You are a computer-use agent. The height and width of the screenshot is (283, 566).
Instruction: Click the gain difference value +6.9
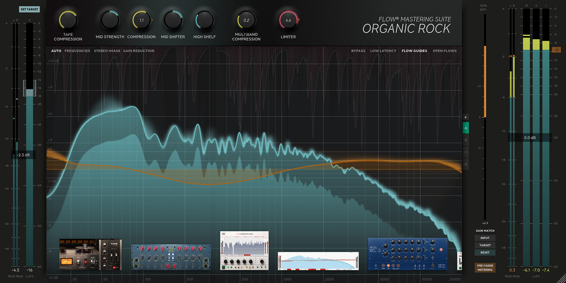[x=485, y=223]
